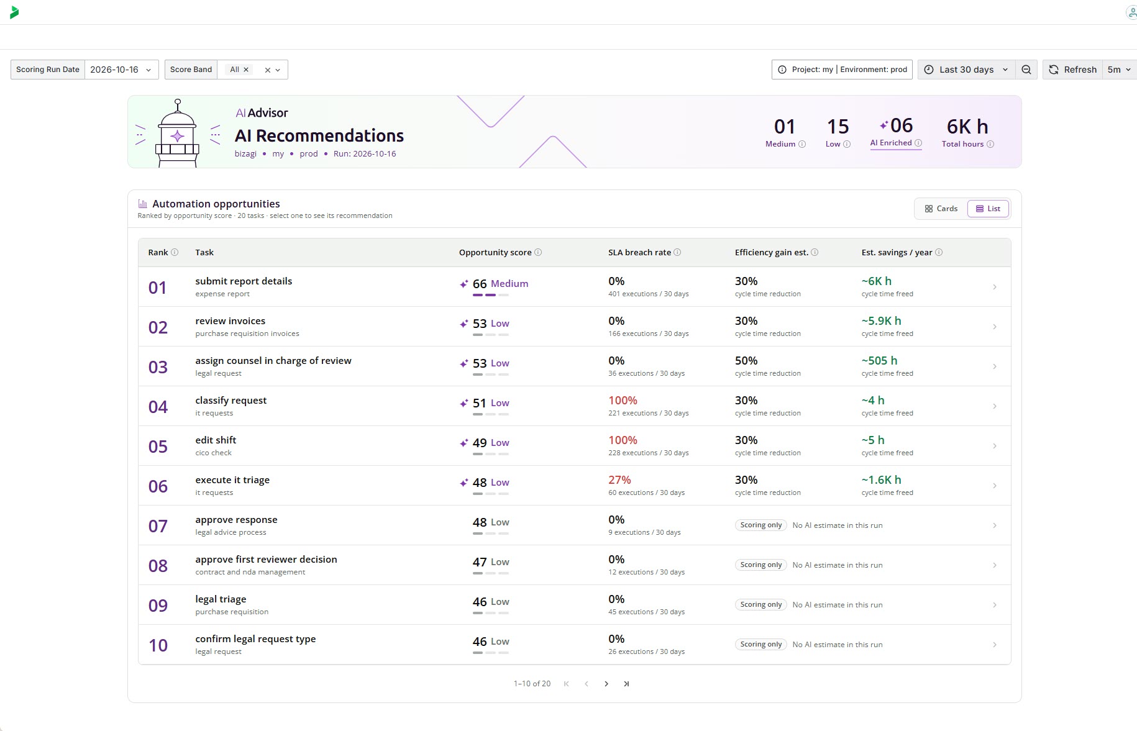Select the approve response task
This screenshot has width=1137, height=731.
coord(574,525)
